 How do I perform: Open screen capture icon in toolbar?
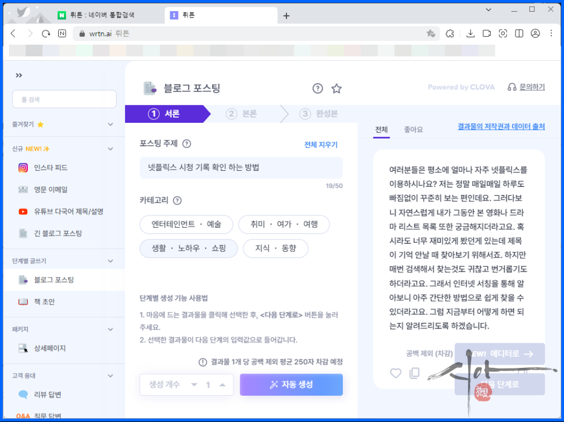pyautogui.click(x=503, y=33)
